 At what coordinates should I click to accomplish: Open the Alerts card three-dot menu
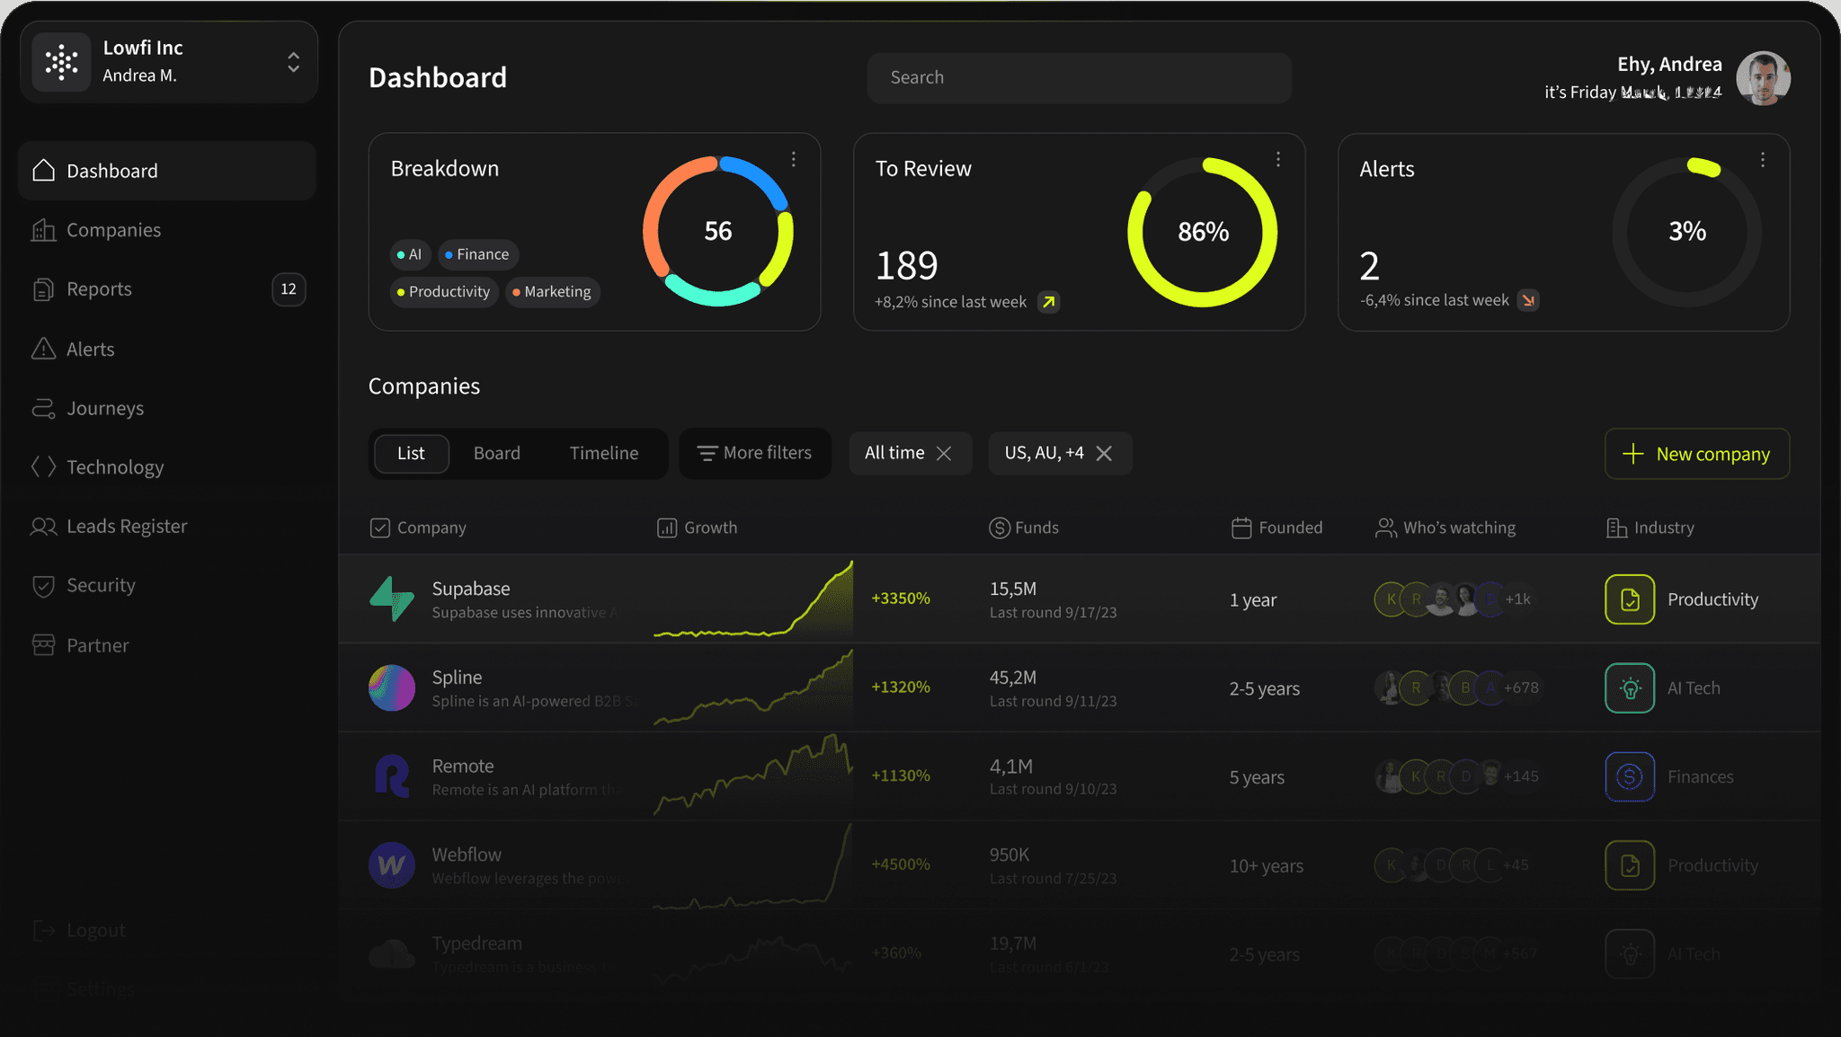point(1762,159)
